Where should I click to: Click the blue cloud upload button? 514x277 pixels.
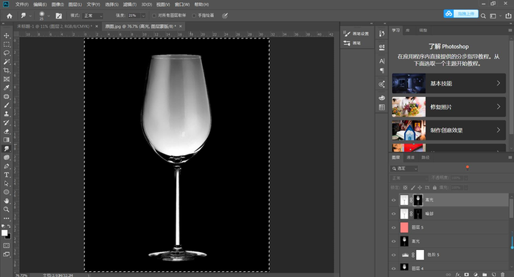[461, 14]
